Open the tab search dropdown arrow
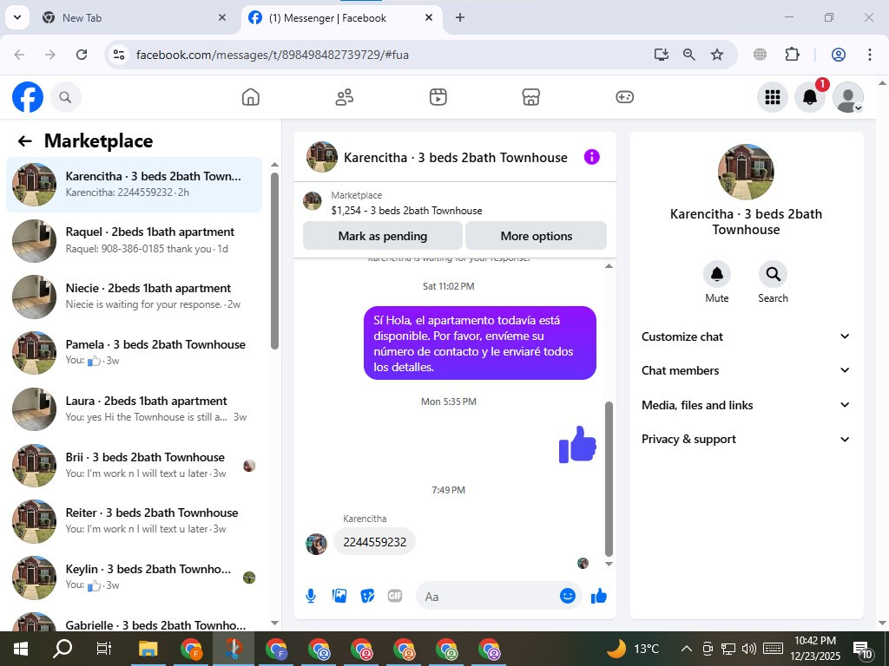 point(17,17)
